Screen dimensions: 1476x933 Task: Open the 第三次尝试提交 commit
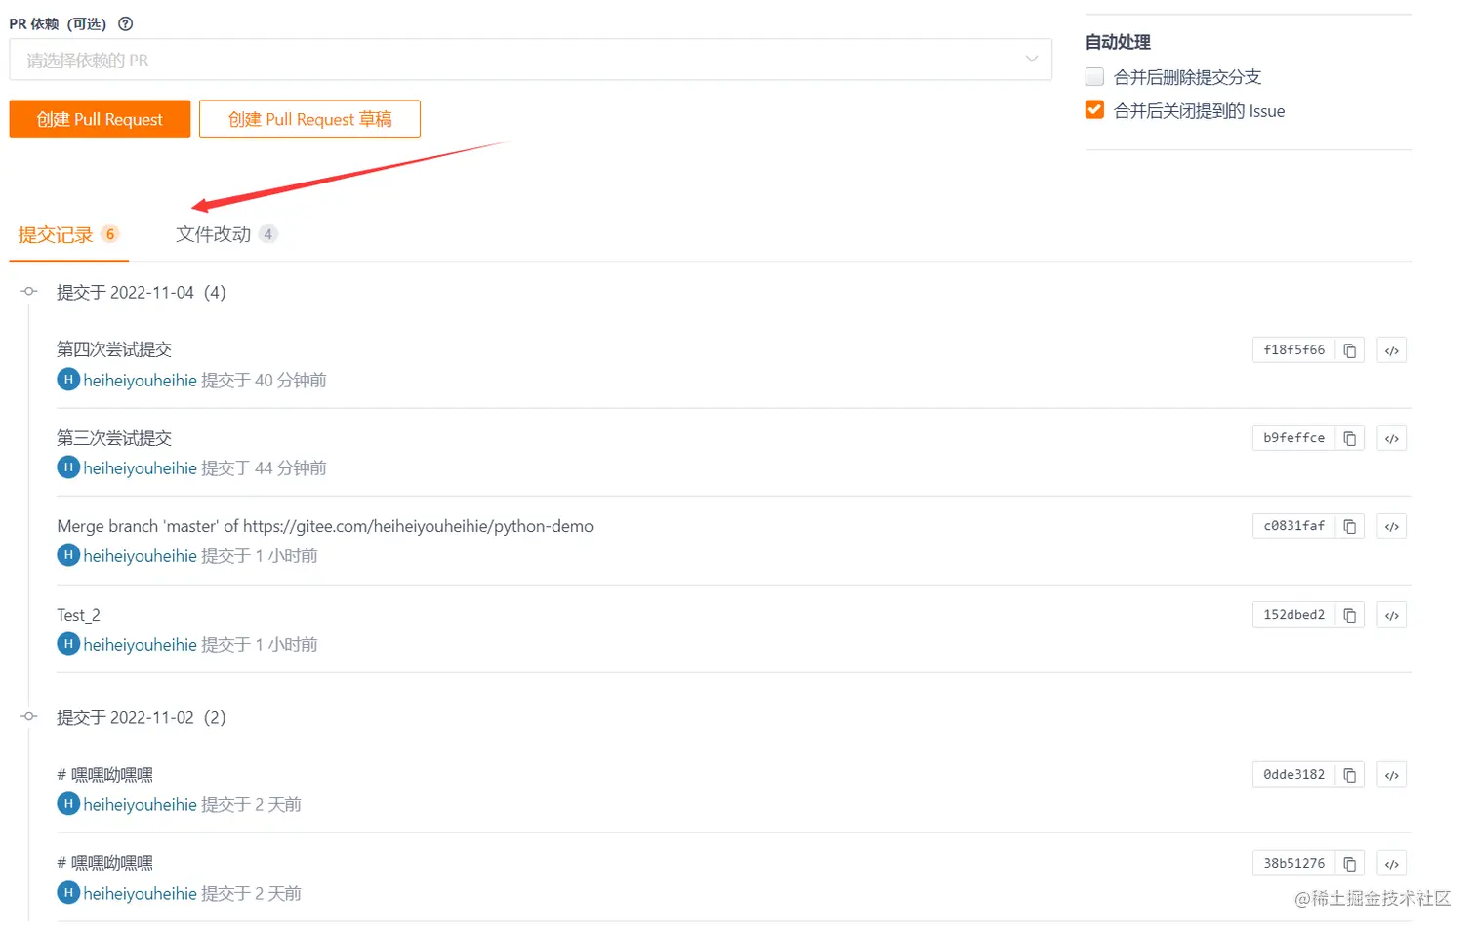[114, 438]
